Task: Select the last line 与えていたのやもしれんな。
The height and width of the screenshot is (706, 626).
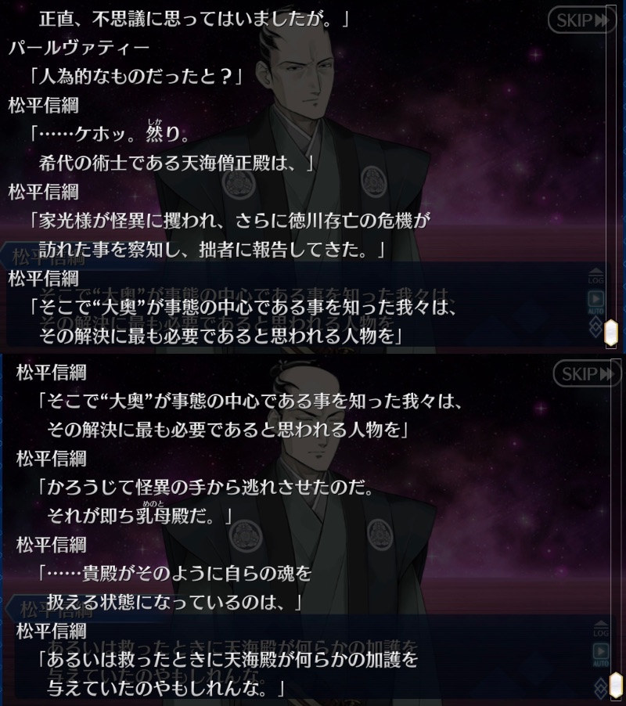Action: (x=167, y=689)
